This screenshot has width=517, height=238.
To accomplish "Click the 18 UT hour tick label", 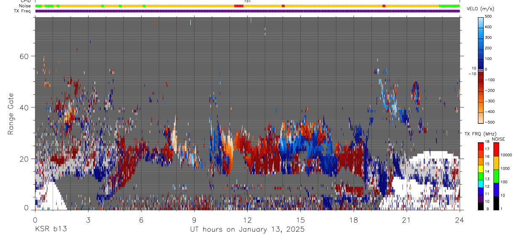I will [x=354, y=220].
